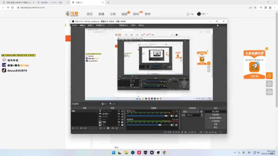Toggle lock on text (GDI+) source
278x156 pixels.
point(122,111)
